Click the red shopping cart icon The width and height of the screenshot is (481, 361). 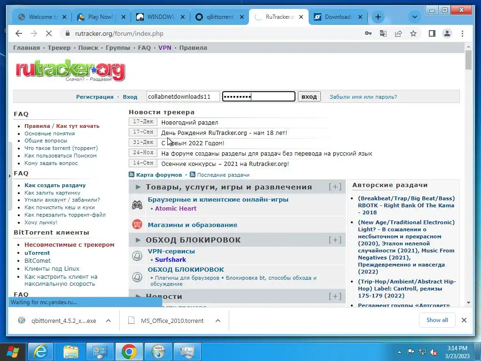[137, 224]
